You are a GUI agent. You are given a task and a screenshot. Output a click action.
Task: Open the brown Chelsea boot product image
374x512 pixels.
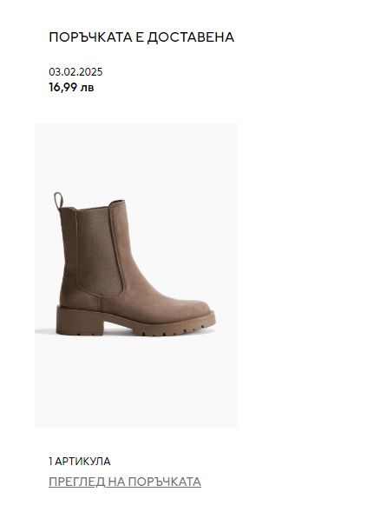click(136, 275)
